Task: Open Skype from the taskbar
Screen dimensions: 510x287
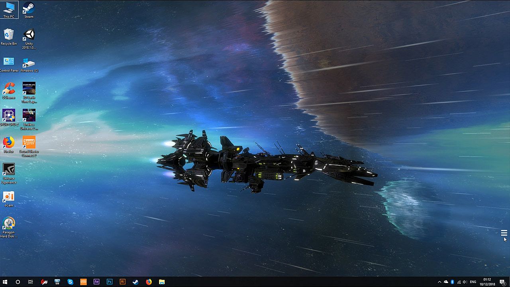Action: tap(70, 282)
